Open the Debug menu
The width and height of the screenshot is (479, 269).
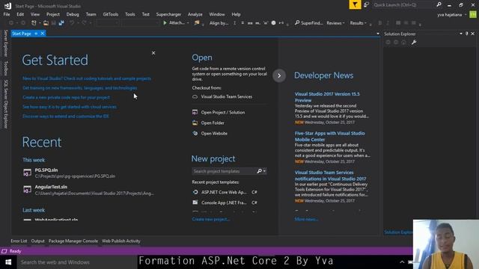(x=73, y=14)
